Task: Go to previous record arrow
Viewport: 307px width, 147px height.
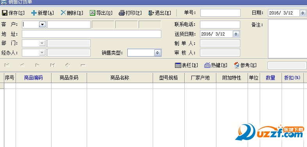Action: pos(22,65)
